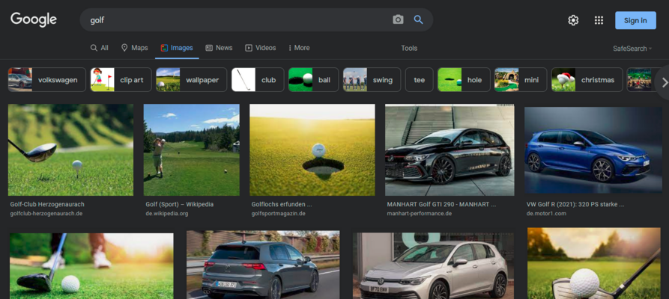Screen dimensions: 669x299
Task: Expand the More menu with three dots
Action: tap(299, 48)
